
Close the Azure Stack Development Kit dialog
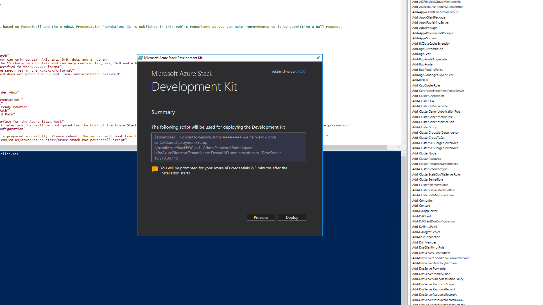coord(318,58)
